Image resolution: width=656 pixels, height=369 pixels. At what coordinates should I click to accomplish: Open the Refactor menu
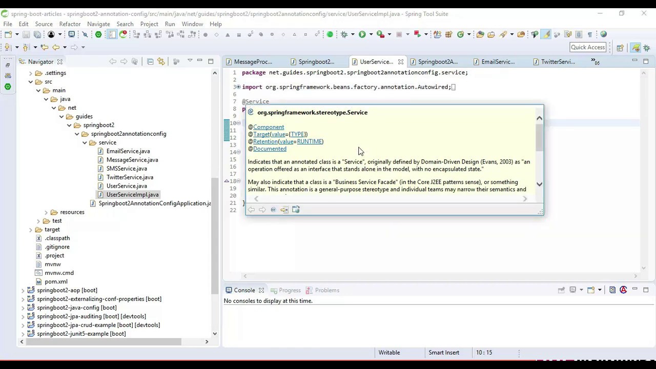pyautogui.click(x=70, y=24)
